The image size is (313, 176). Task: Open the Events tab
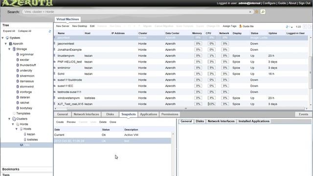303,114
